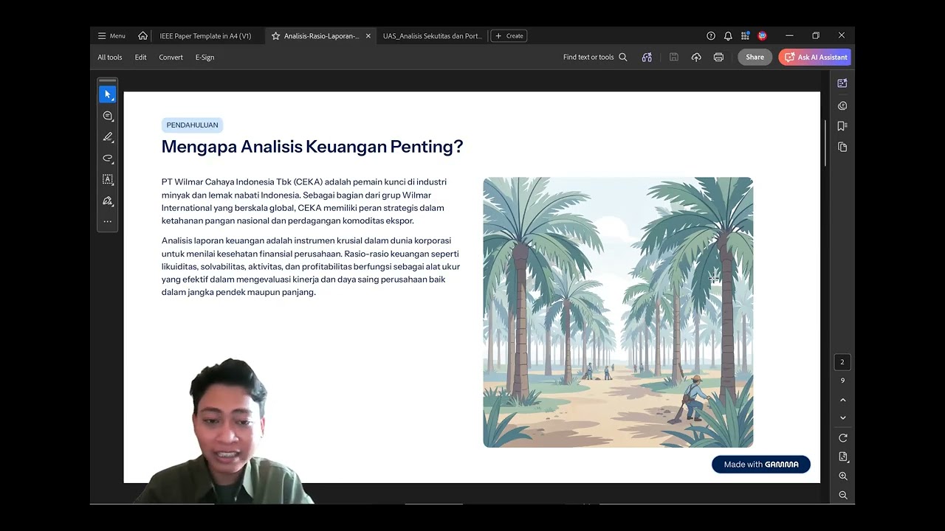Open the user profile avatar

point(763,35)
